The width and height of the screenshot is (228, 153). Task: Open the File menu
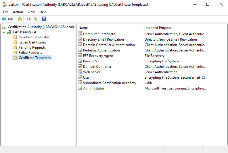tap(6, 12)
